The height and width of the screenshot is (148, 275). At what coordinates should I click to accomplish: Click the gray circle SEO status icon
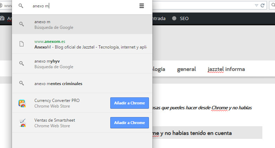pos(174,18)
